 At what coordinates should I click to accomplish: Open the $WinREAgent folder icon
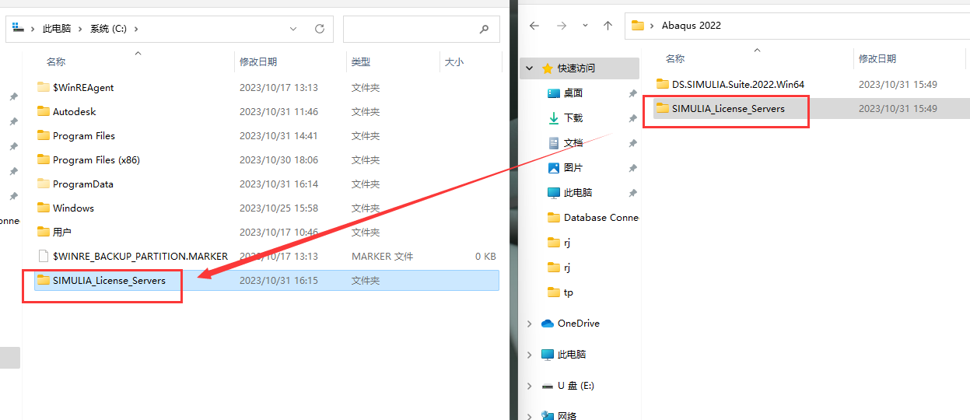[x=44, y=87]
